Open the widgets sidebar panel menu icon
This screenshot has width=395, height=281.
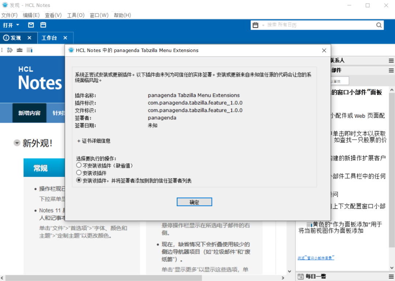[x=391, y=70]
